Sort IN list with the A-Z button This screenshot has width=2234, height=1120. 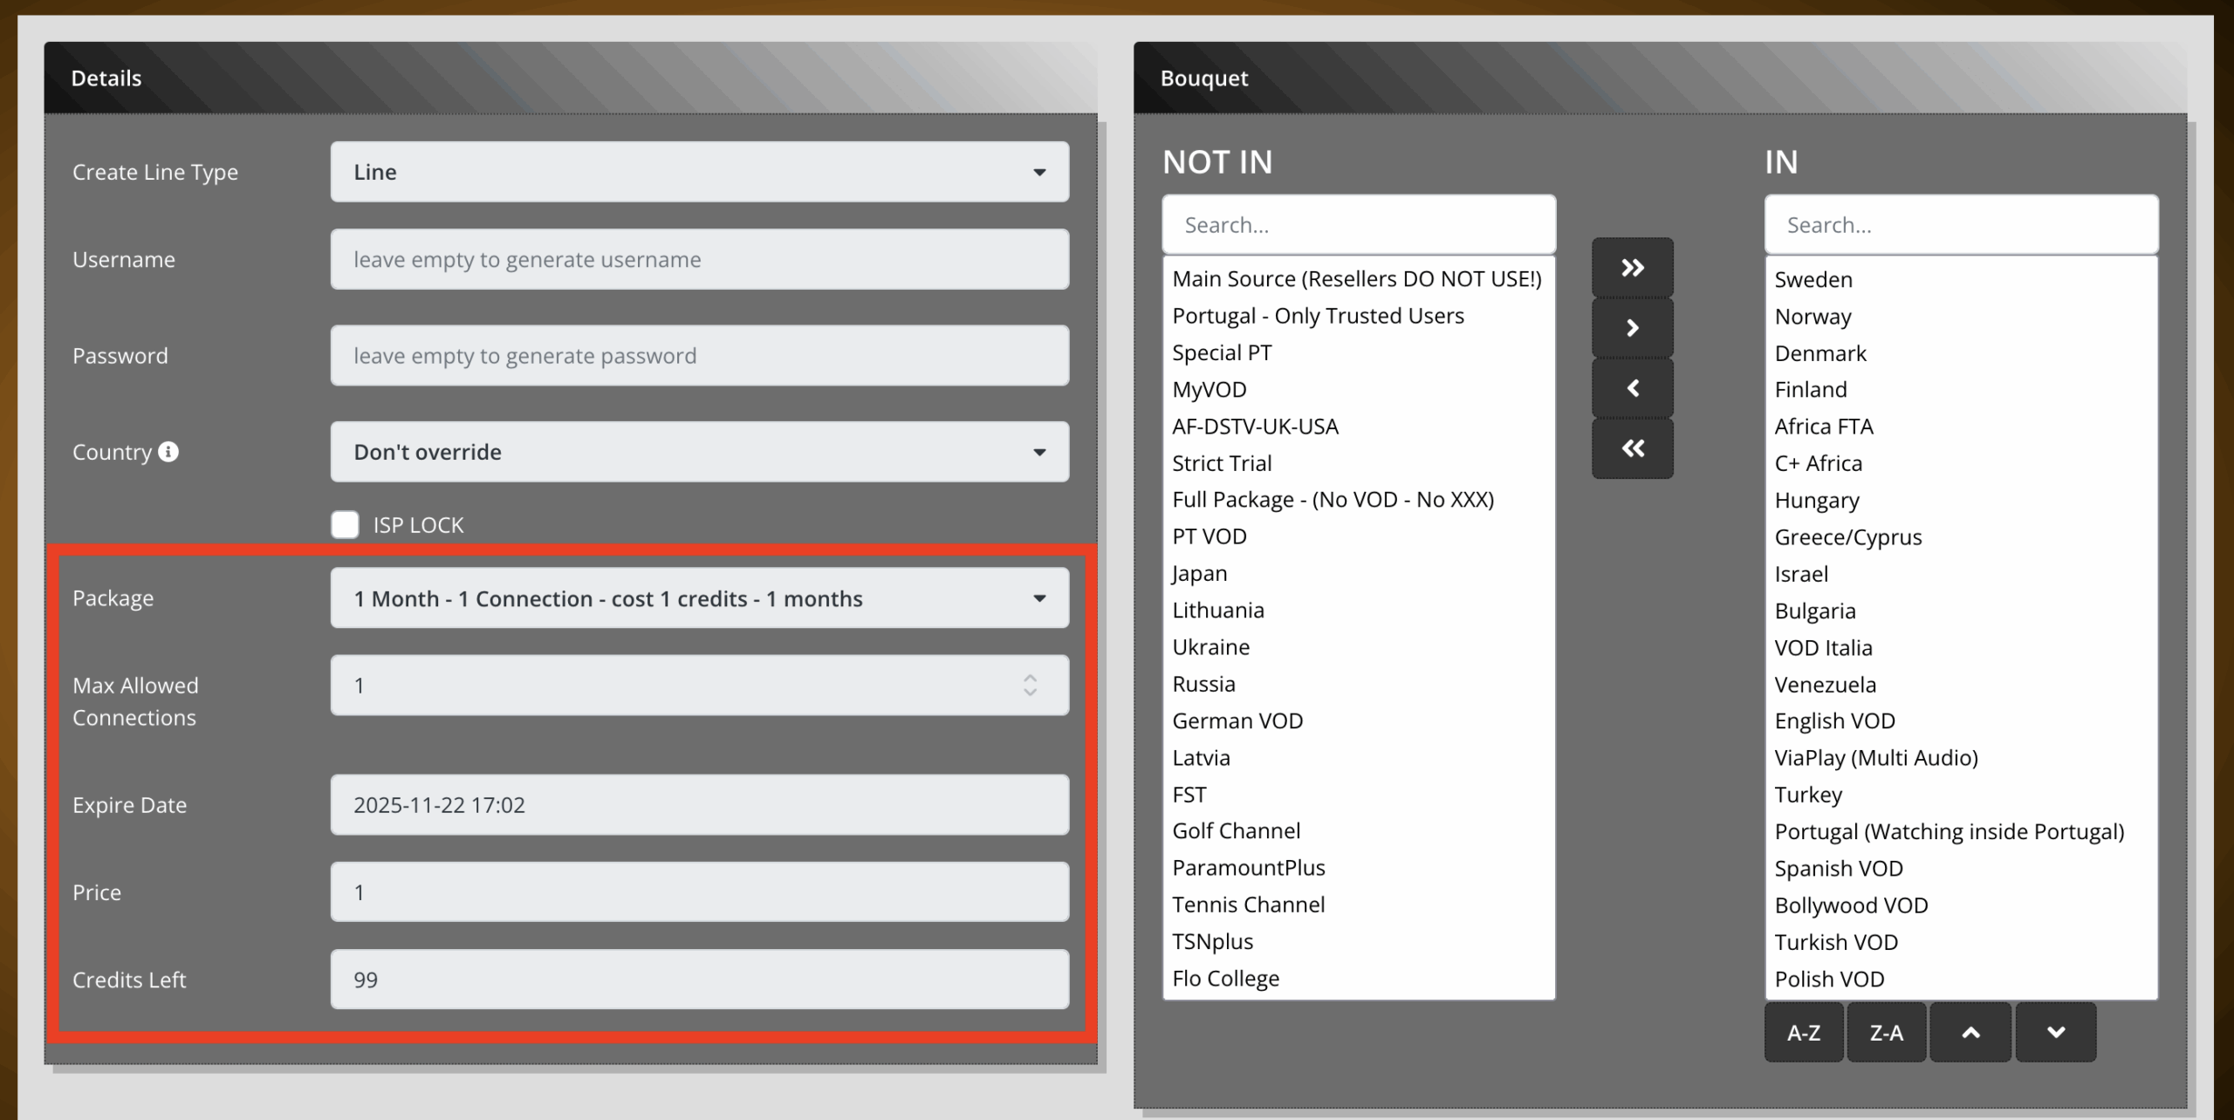[1803, 1033]
